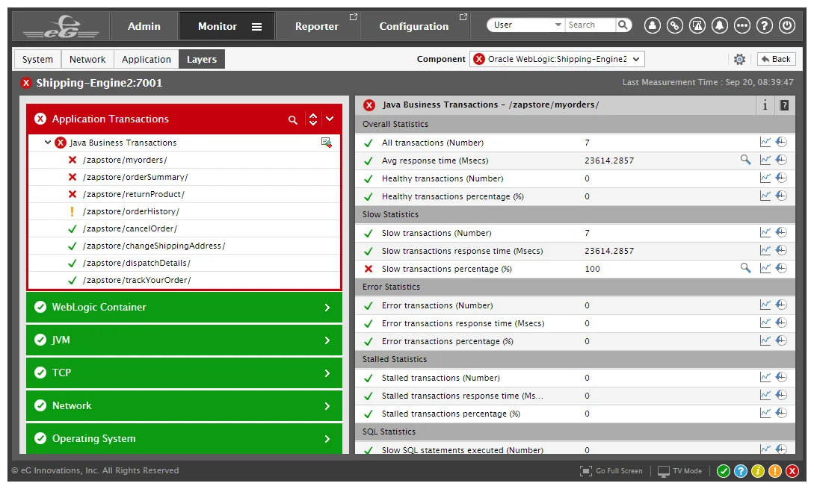Open diagnosis magnifier for Slow transactions percentage
Image resolution: width=814 pixels, height=489 pixels.
[745, 268]
